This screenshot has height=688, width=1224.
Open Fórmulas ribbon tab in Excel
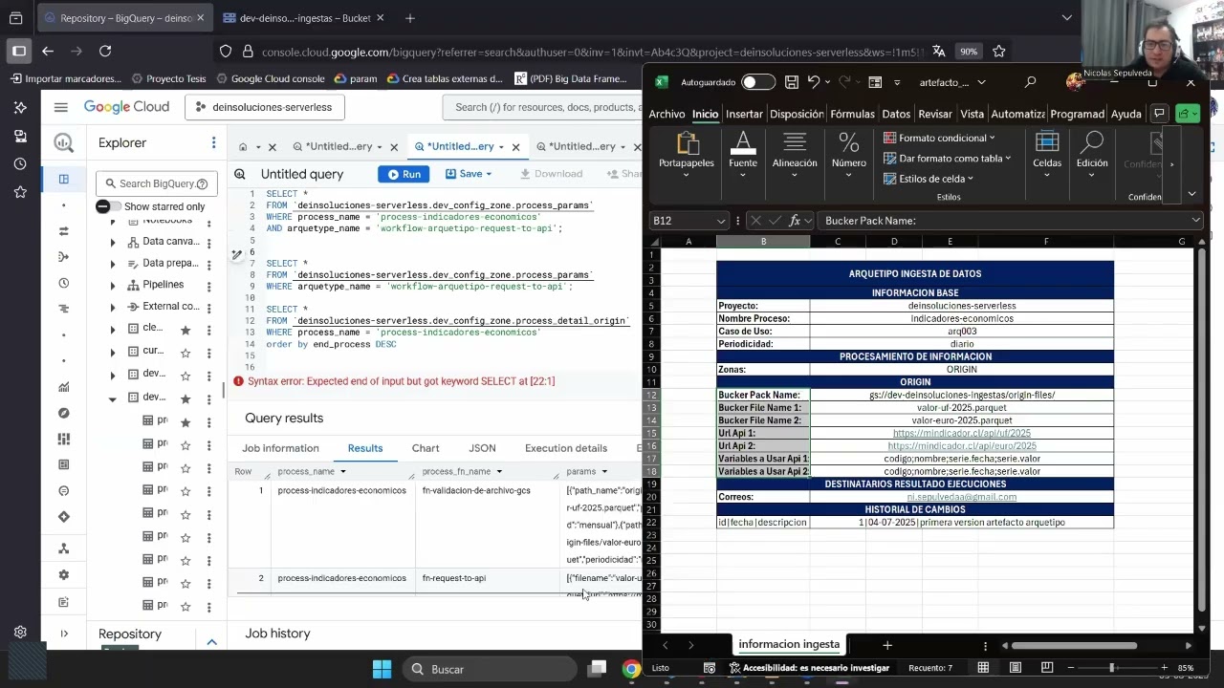click(x=852, y=114)
